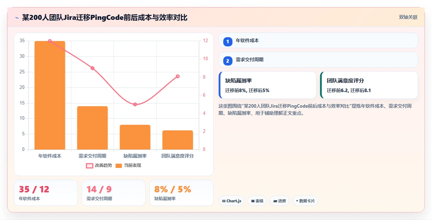The width and height of the screenshot is (432, 220).
Task: Click the right axis value 8
Action: point(204,77)
